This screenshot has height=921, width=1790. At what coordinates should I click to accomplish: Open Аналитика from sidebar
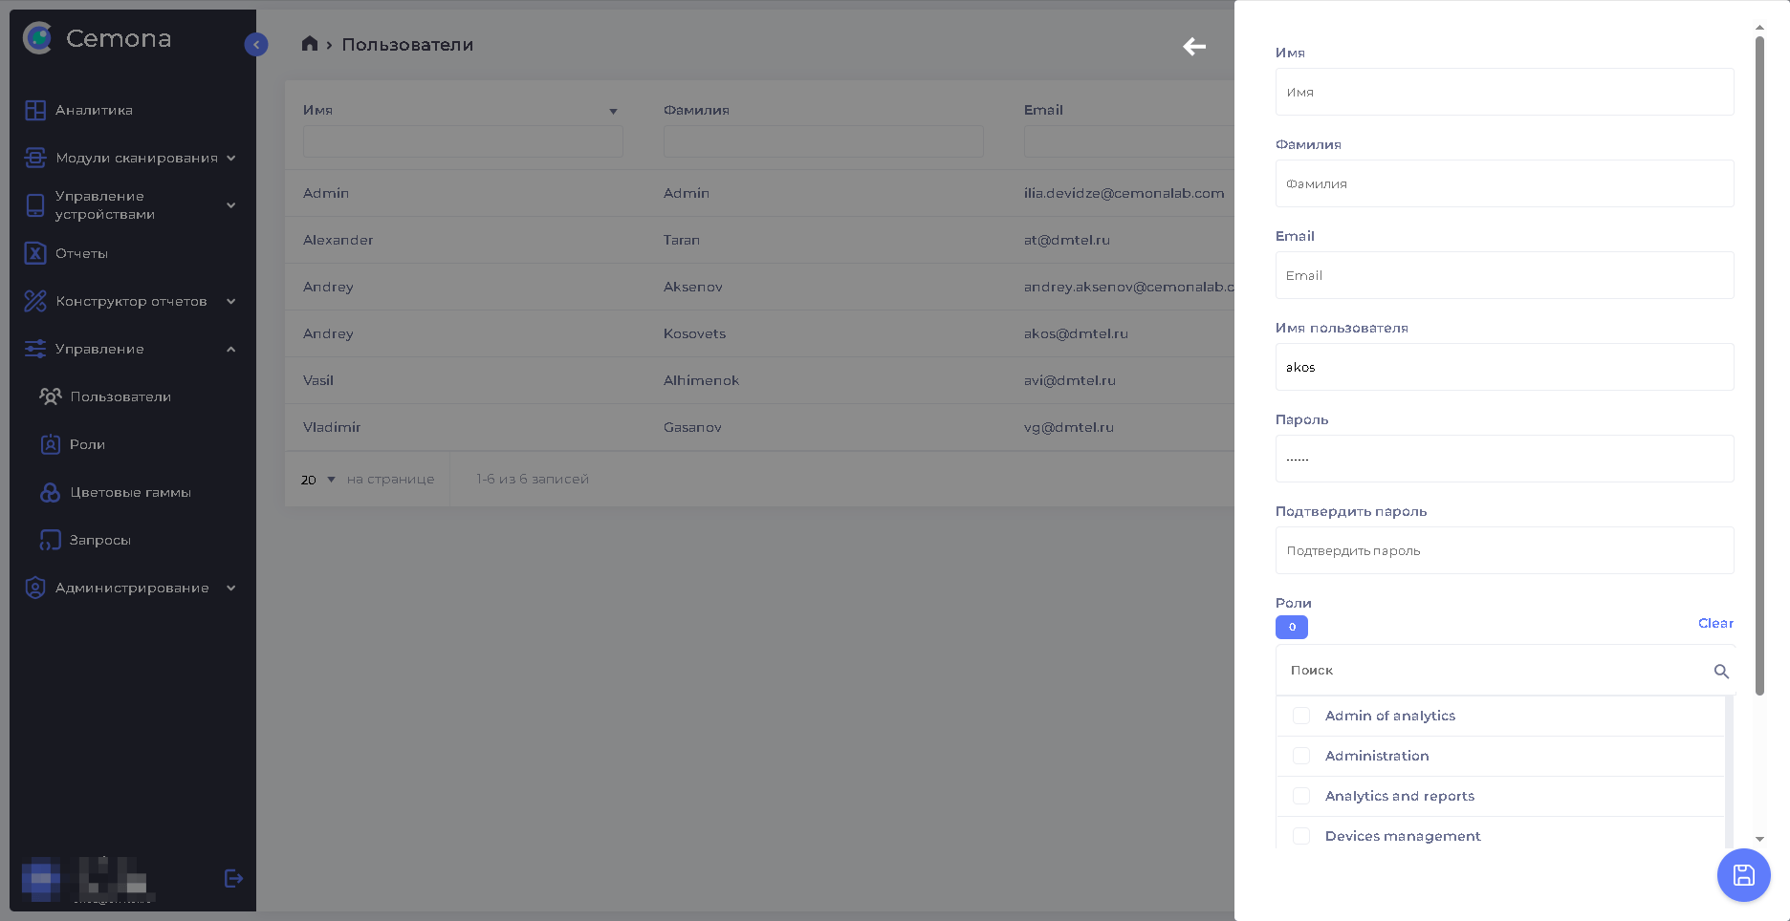coord(94,111)
